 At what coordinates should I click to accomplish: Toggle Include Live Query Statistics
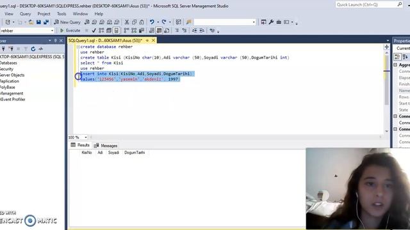click(x=134, y=31)
